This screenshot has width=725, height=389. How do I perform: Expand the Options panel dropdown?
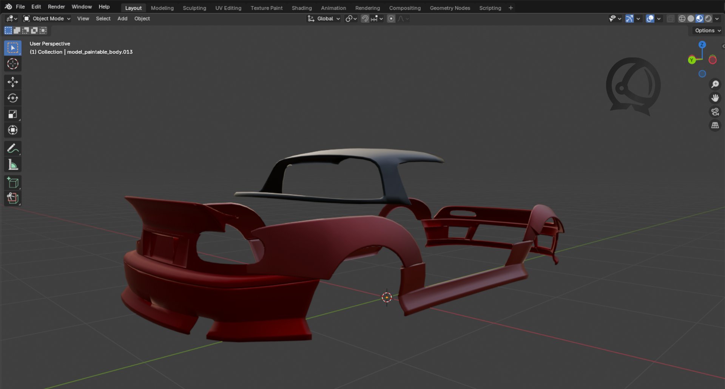coord(706,31)
